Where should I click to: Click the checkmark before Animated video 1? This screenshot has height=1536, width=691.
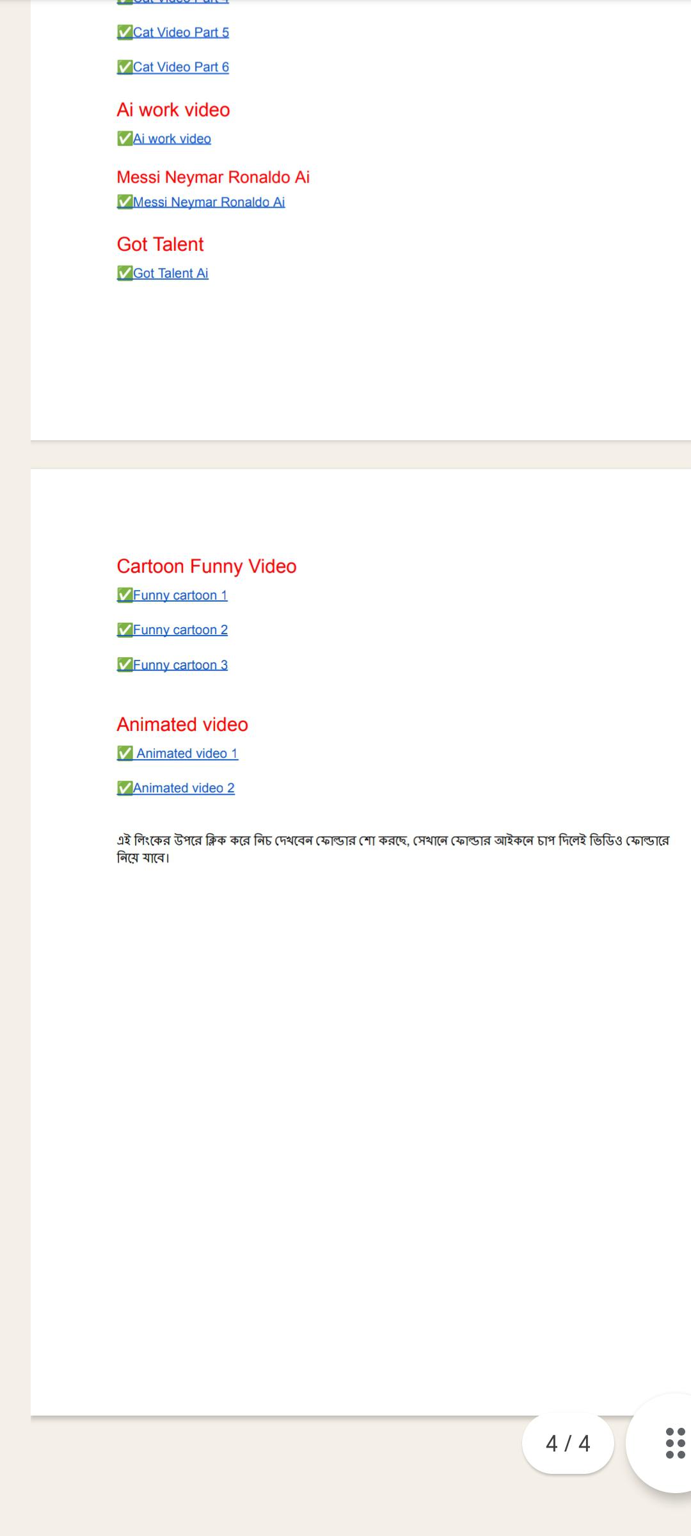click(x=125, y=753)
